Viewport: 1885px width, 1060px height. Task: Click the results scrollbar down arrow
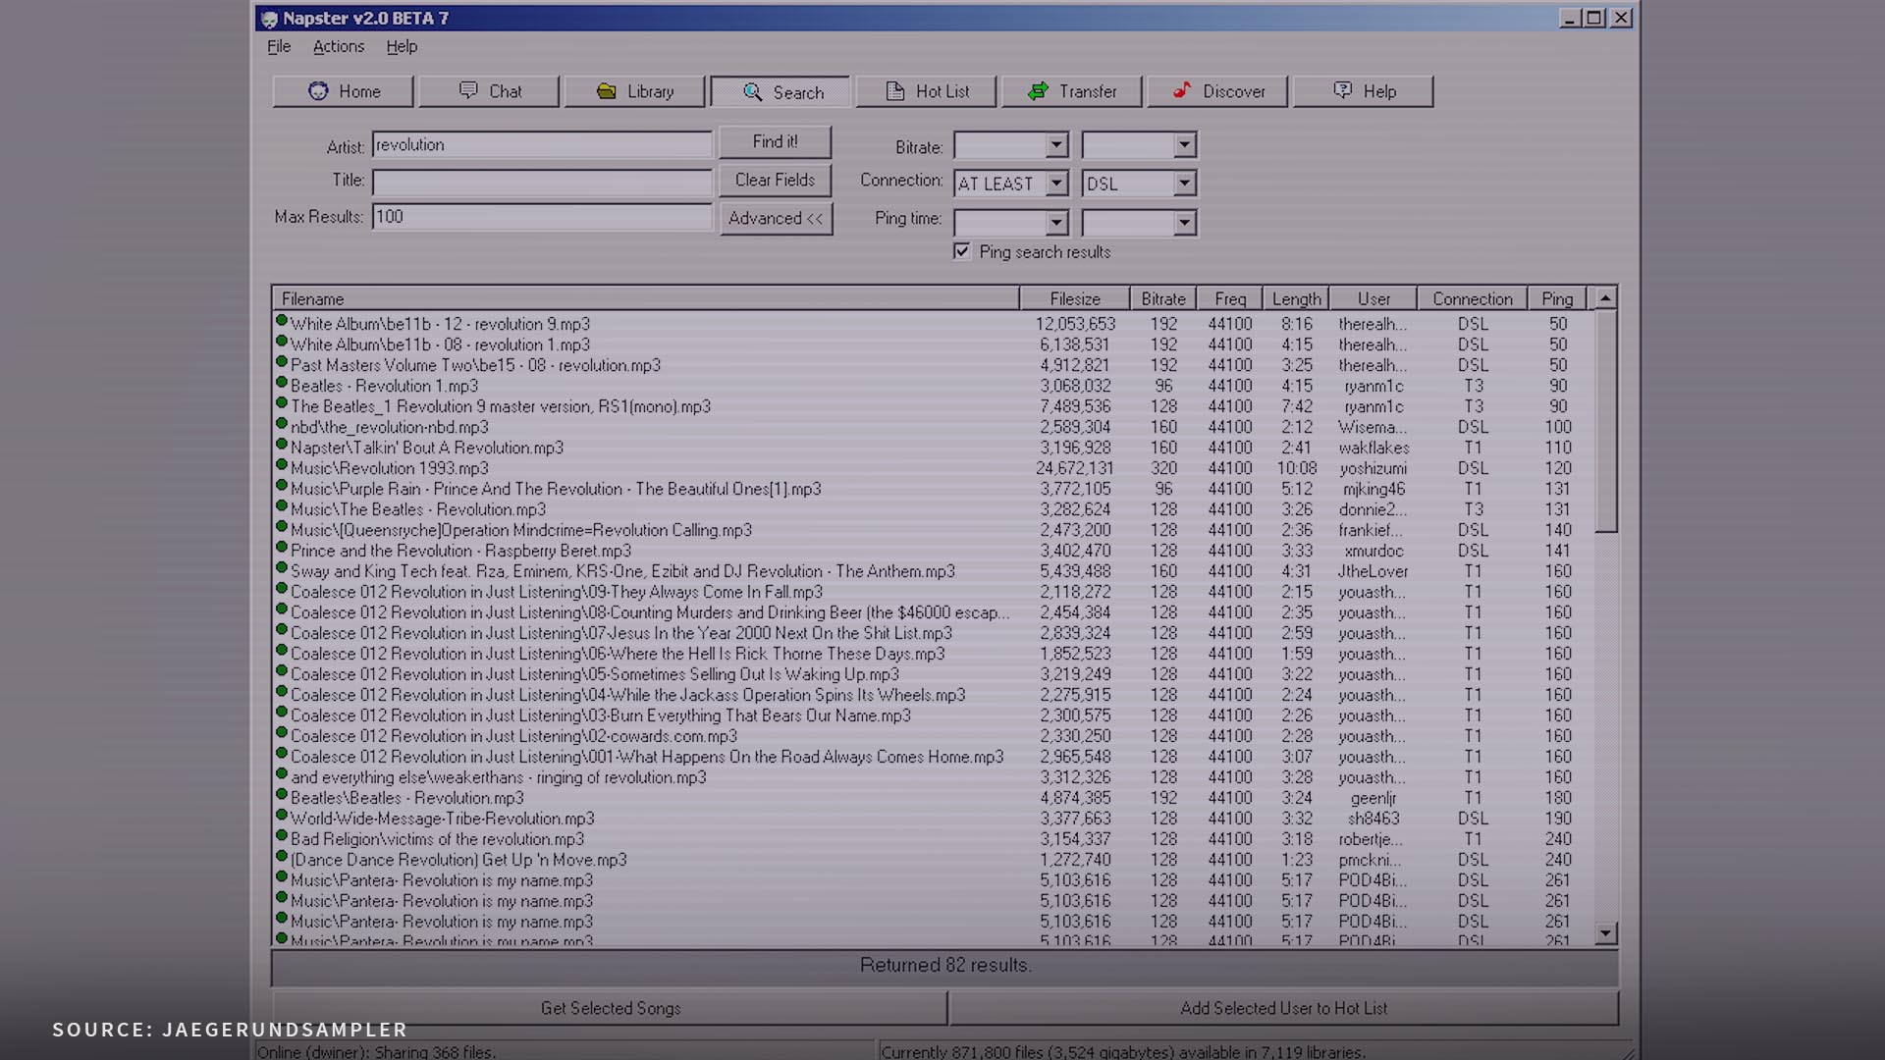point(1605,933)
